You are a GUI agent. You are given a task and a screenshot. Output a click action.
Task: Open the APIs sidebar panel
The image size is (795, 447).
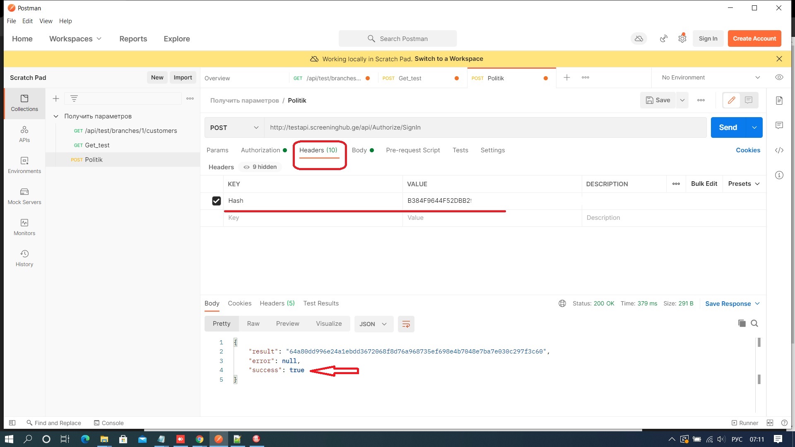[24, 135]
